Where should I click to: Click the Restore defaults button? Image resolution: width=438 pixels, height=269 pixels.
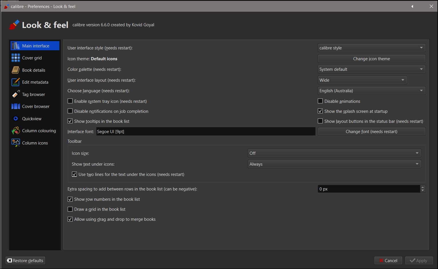[x=25, y=260]
